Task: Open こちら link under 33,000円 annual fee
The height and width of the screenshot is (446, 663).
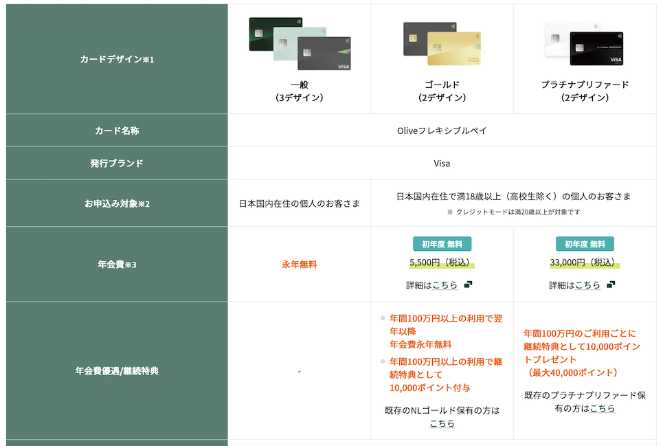Action: (x=587, y=285)
